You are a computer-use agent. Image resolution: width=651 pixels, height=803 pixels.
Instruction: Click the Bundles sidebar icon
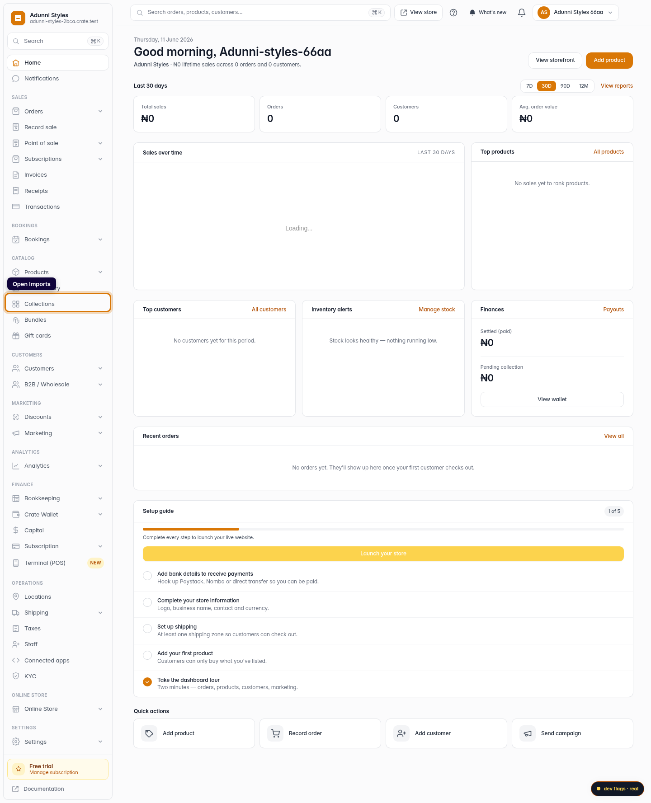16,320
